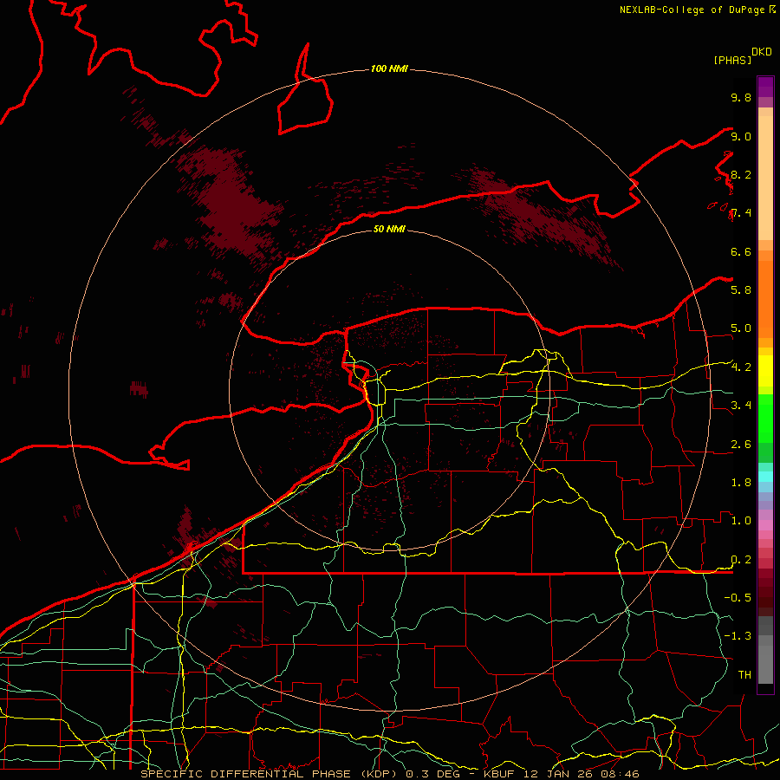Click the "KBUF" station identifier in caption
The image size is (780, 780).
498,774
